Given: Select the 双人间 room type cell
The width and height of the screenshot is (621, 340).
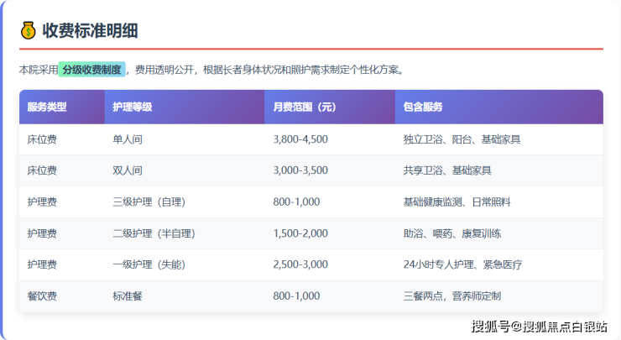Looking at the screenshot, I should pyautogui.click(x=128, y=170).
